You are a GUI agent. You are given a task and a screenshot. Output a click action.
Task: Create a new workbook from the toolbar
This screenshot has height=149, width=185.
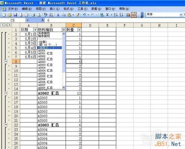[4, 15]
